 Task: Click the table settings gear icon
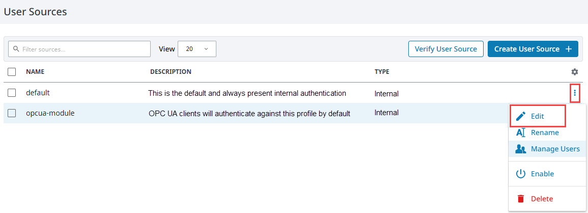(574, 72)
